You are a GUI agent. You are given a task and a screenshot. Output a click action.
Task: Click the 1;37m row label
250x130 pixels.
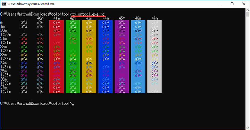click(x=6, y=91)
